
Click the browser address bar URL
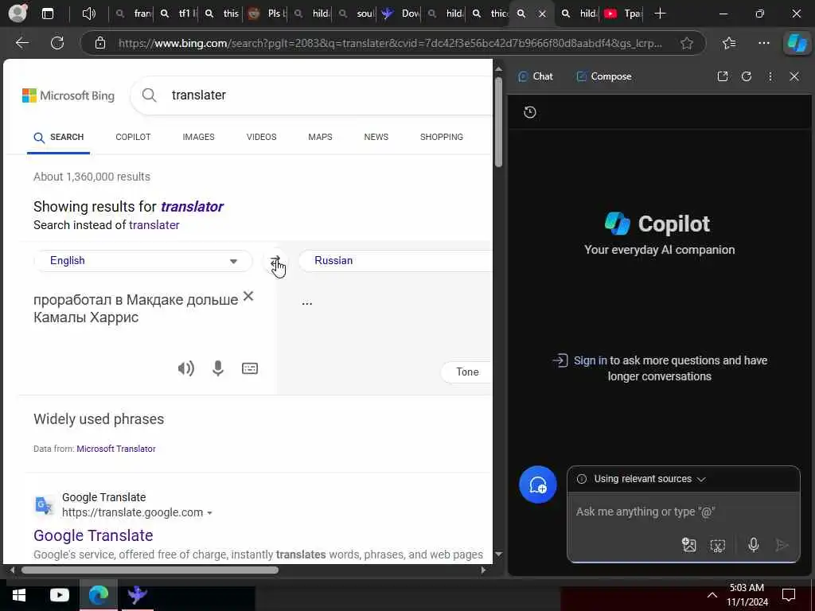tap(390, 43)
